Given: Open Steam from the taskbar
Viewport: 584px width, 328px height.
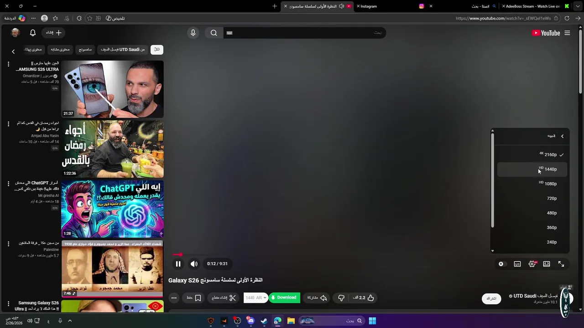Looking at the screenshot, I should [x=264, y=321].
